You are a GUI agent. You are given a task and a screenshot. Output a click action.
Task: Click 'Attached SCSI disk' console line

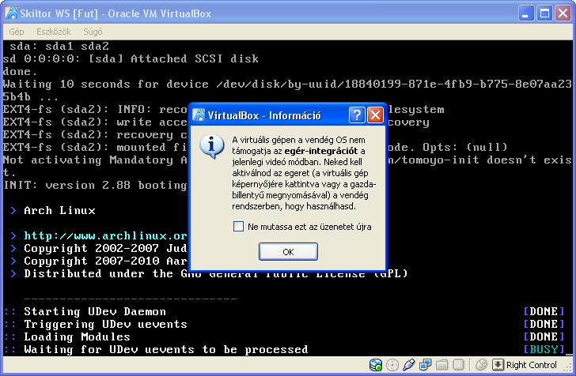pyautogui.click(x=131, y=58)
